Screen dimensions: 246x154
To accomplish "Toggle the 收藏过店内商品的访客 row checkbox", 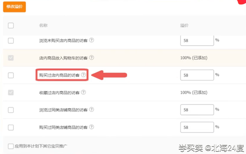I will [x=11, y=93].
